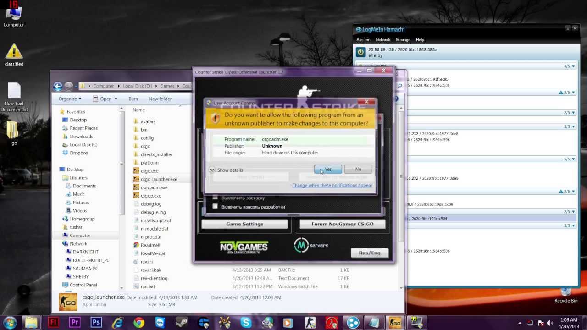Select Control Panel in the navigation pane

pyautogui.click(x=83, y=285)
